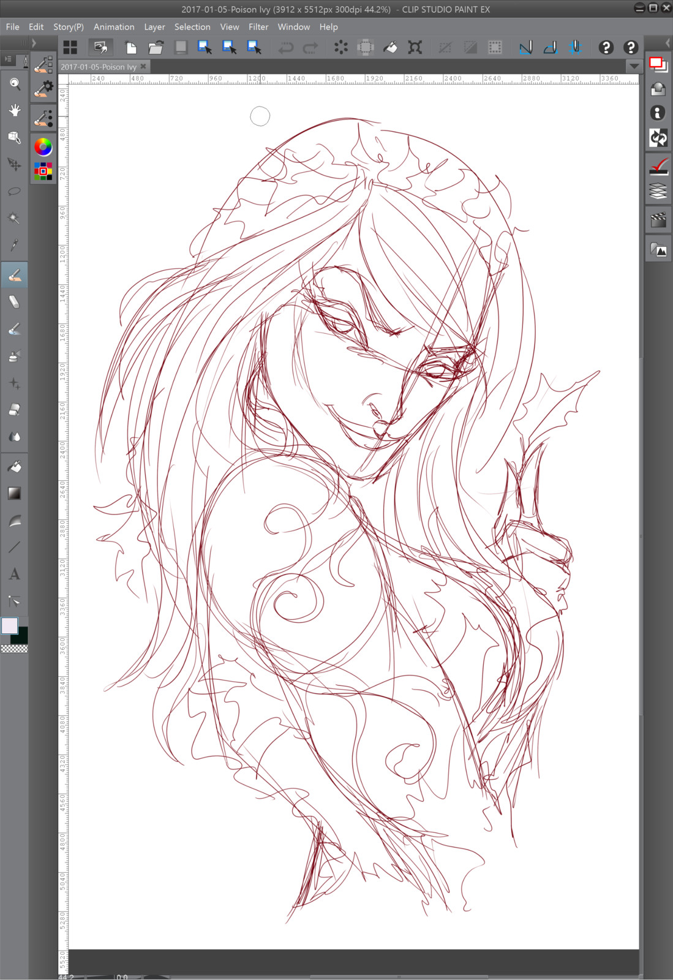Toggle Show Border of Selected Area
The image size is (673, 980).
(x=495, y=47)
